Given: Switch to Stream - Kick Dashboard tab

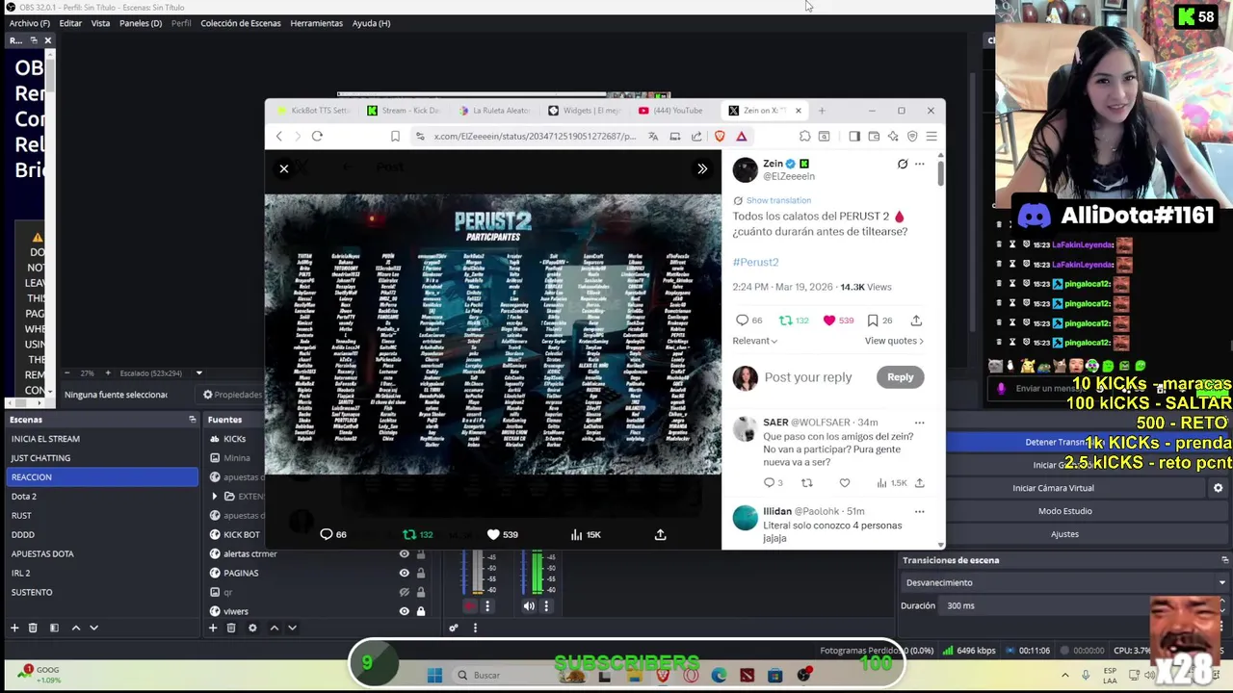Looking at the screenshot, I should pos(405,111).
